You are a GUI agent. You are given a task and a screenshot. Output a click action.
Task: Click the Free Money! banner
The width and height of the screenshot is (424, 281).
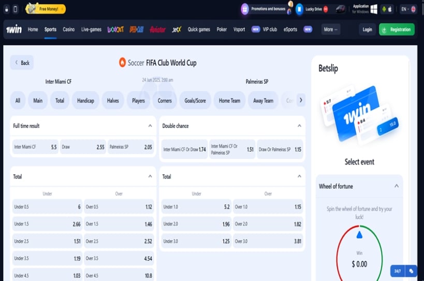[x=46, y=9]
